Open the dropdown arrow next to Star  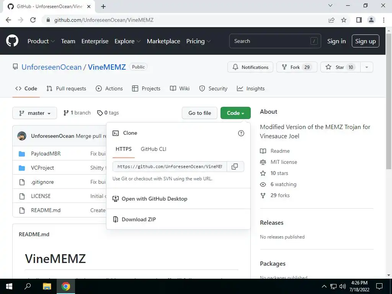tap(367, 67)
